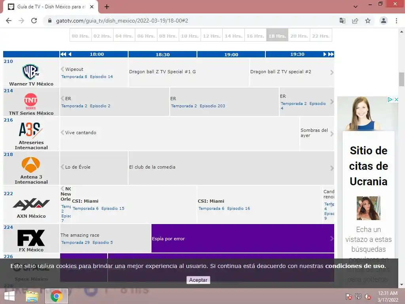
Task: Open a new browser tab
Action: (x=107, y=7)
